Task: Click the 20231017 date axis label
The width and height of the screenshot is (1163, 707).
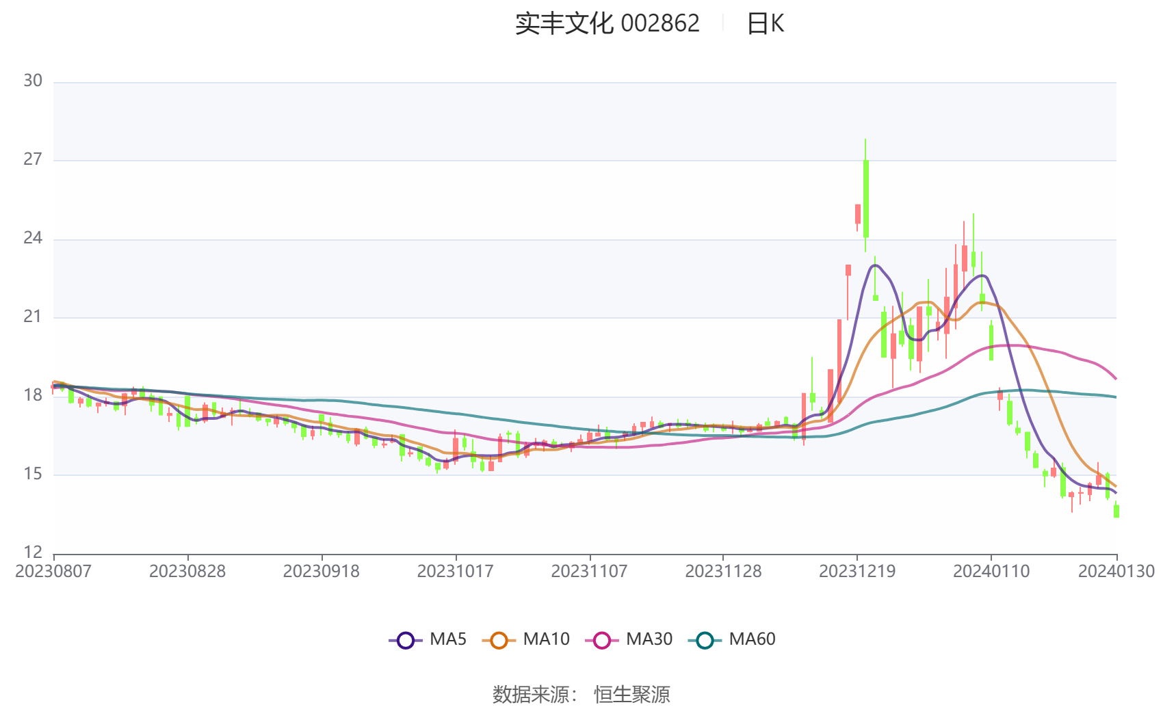Action: pyautogui.click(x=456, y=571)
